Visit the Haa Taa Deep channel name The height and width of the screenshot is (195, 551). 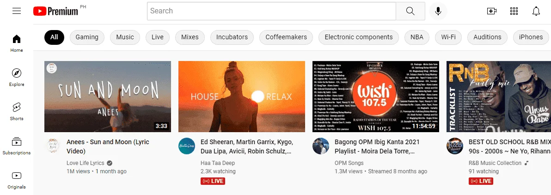click(218, 163)
